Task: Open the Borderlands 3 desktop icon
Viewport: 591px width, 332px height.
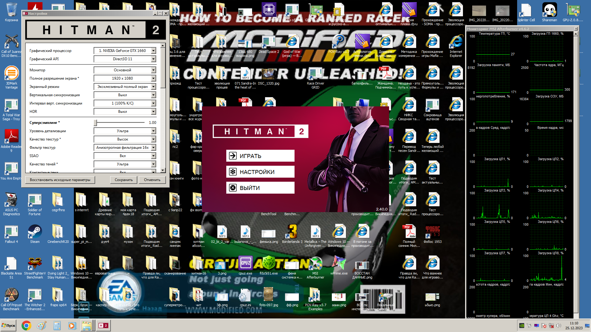Action: pyautogui.click(x=292, y=232)
